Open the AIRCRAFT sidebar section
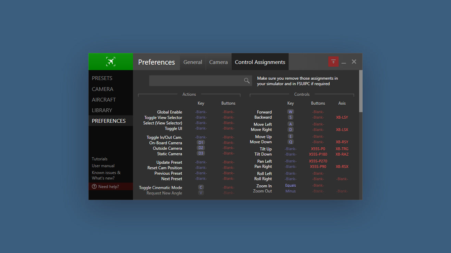The width and height of the screenshot is (451, 253). (x=104, y=100)
